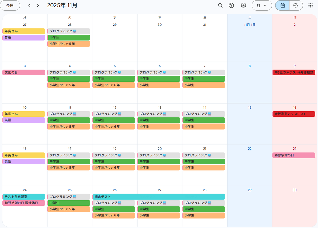Open the 中学生 event on the 13th
Image resolution: width=318 pixels, height=228 pixels.
point(159,120)
